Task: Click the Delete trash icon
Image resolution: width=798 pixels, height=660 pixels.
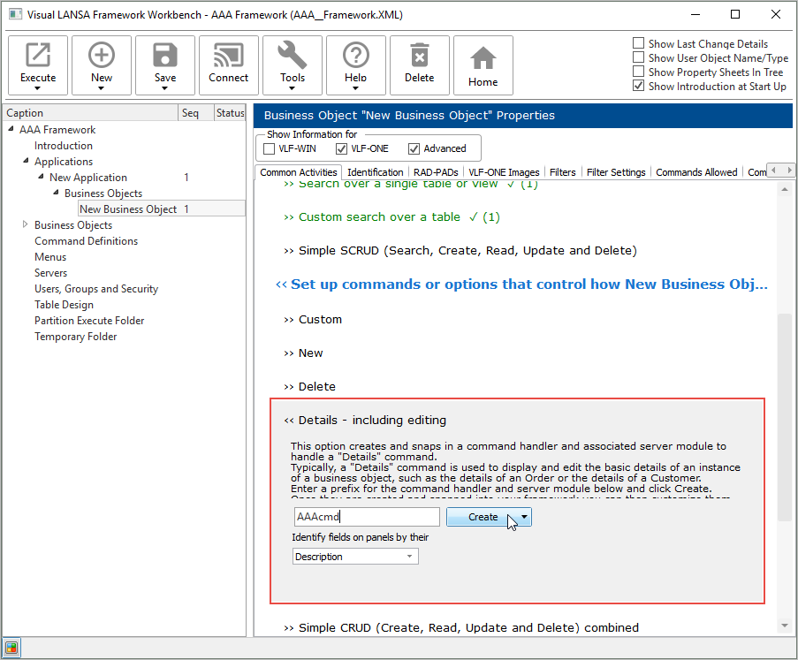Action: 420,57
